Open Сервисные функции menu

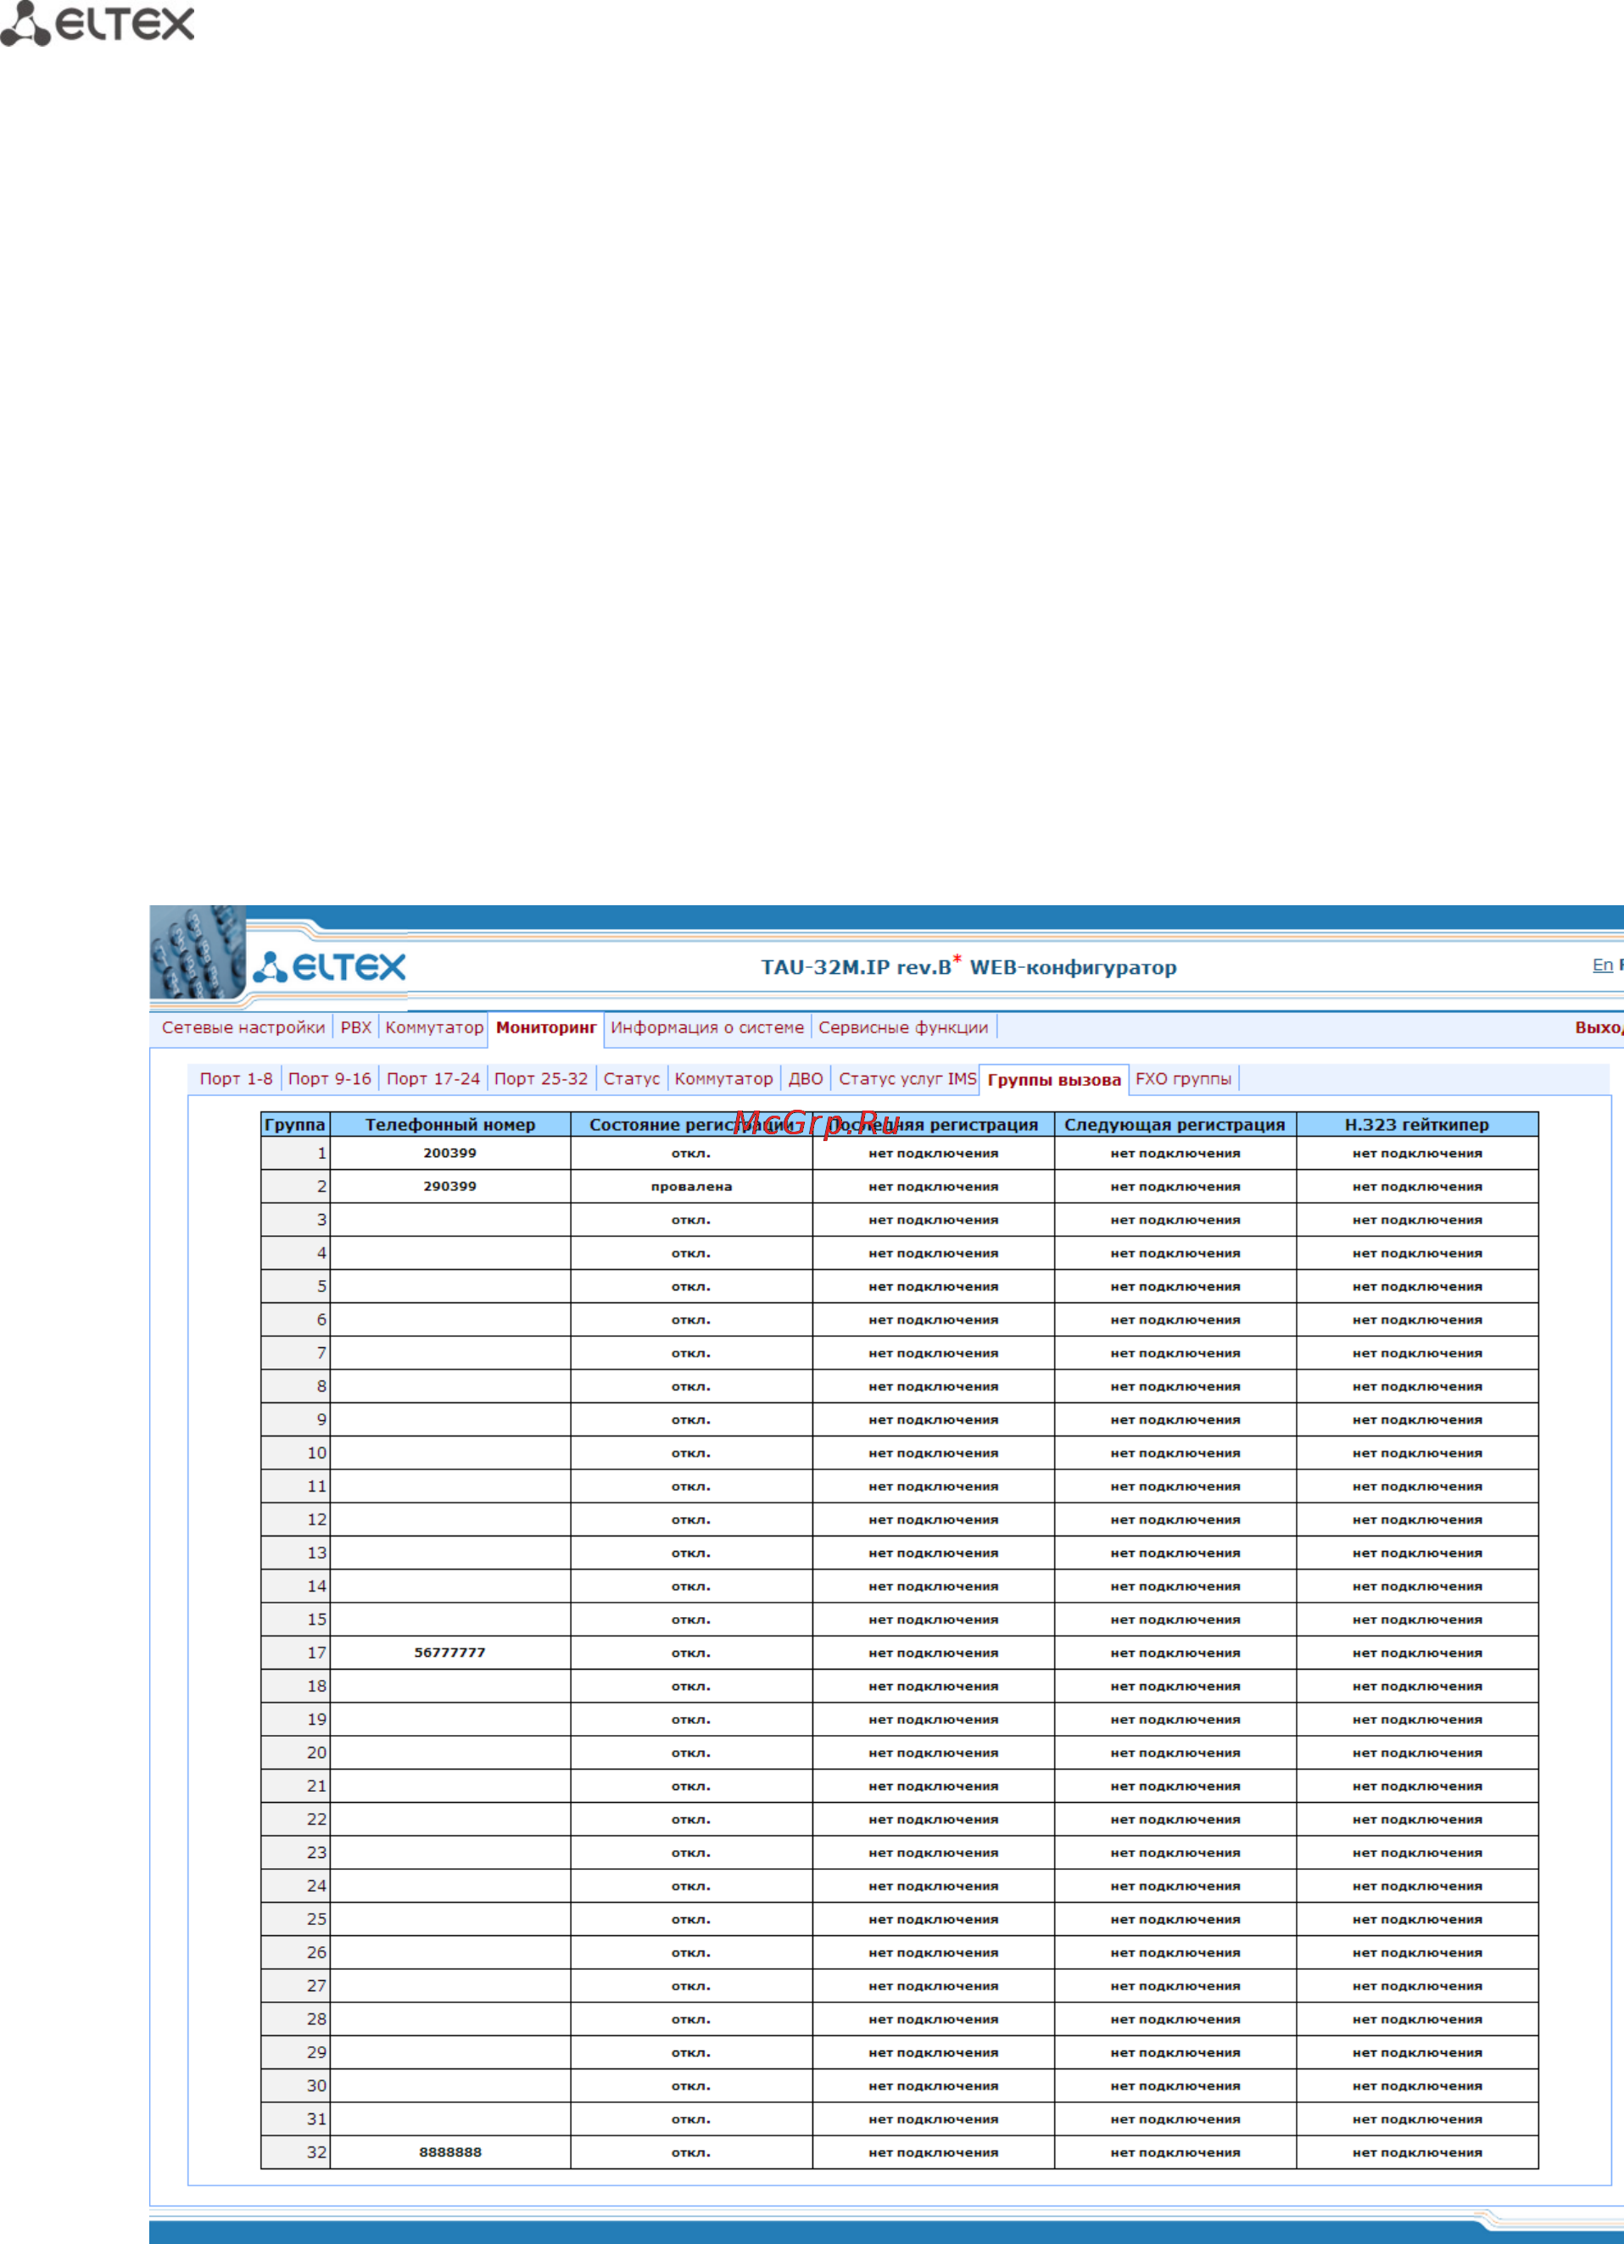pos(903,1027)
